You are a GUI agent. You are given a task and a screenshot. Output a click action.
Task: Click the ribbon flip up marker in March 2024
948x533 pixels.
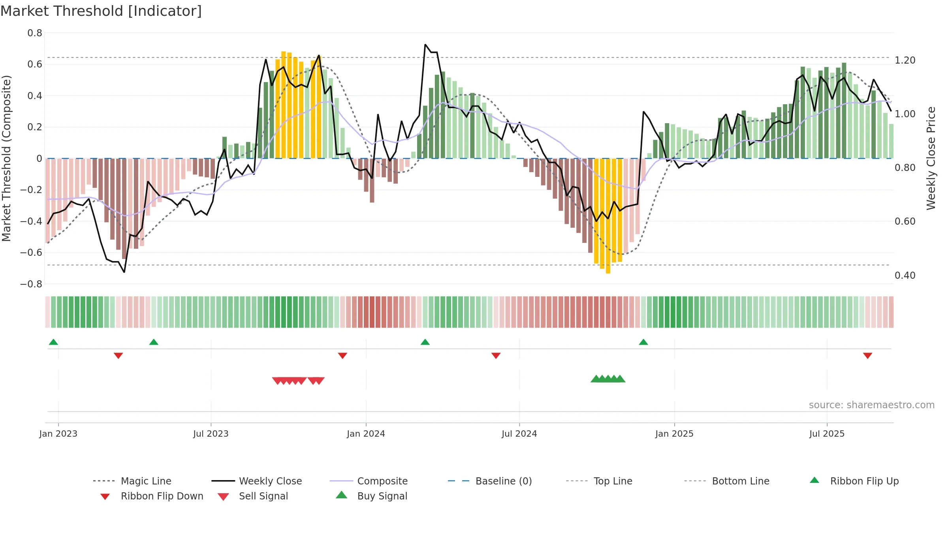tap(425, 342)
